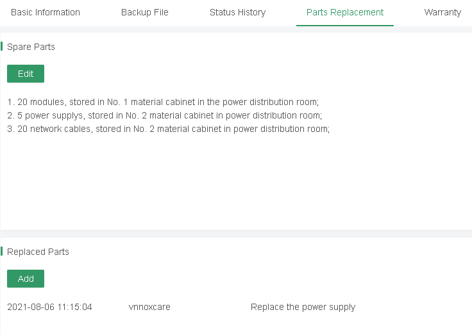Select the 20 network cables line

click(x=168, y=129)
